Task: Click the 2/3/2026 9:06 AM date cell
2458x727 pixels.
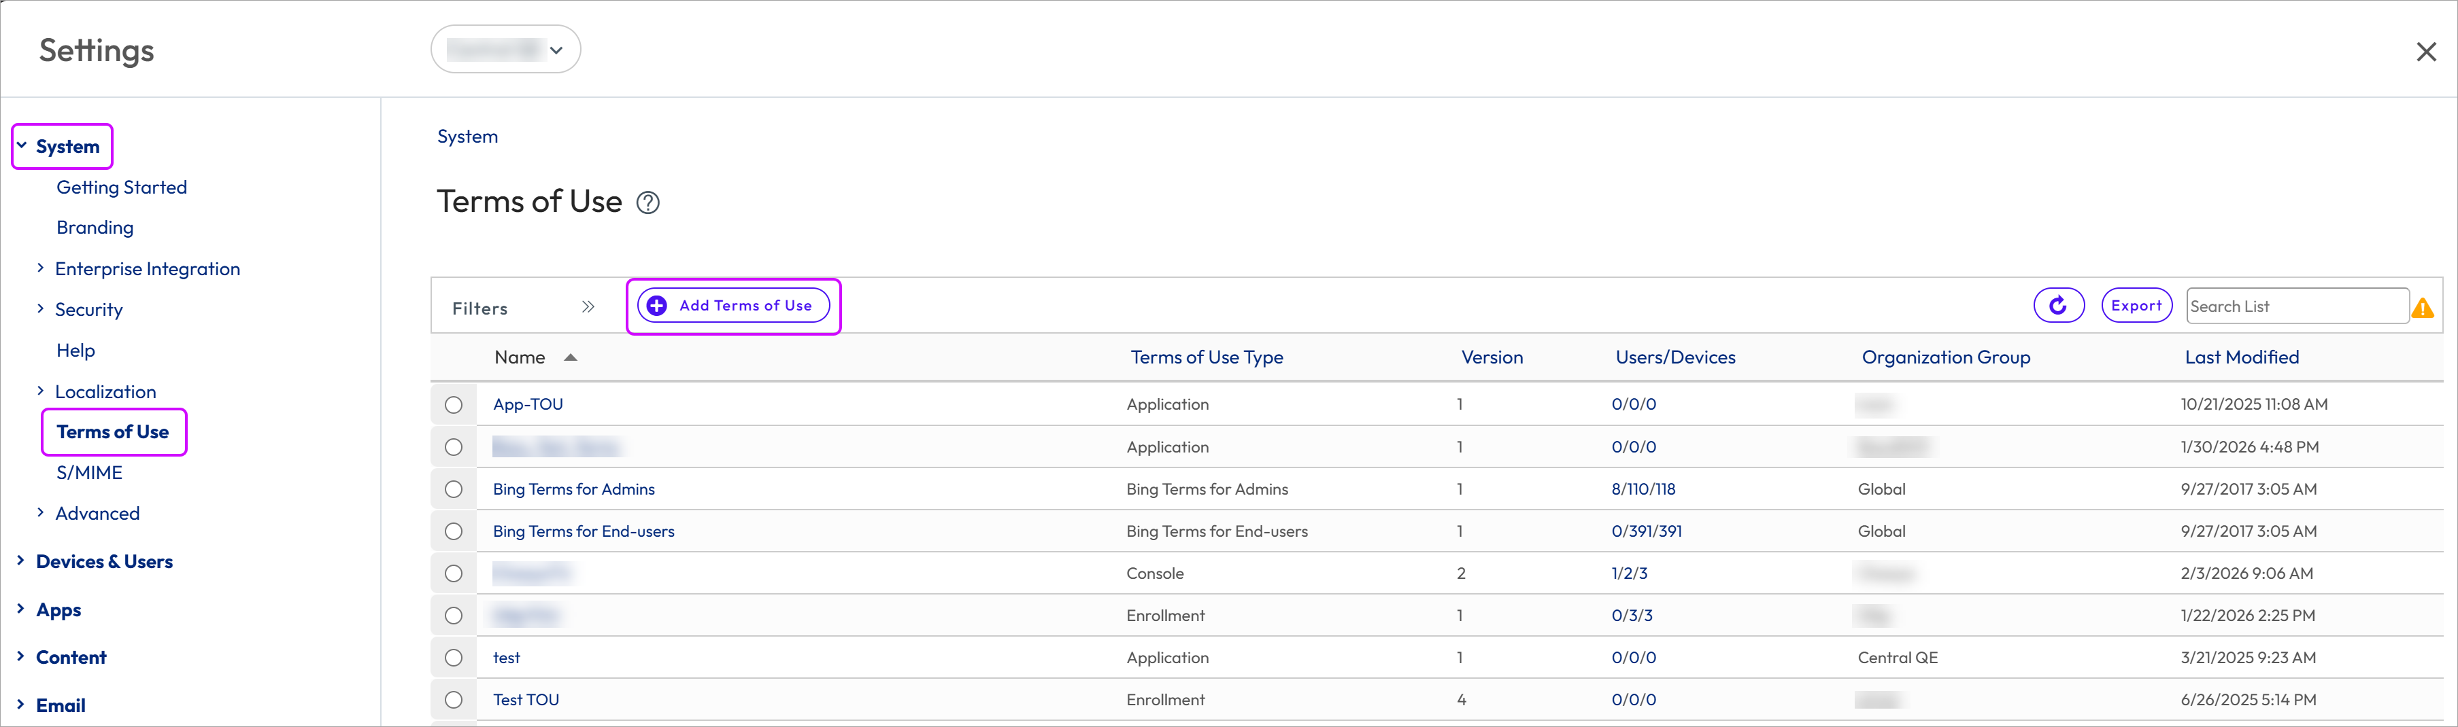Action: click(2246, 573)
